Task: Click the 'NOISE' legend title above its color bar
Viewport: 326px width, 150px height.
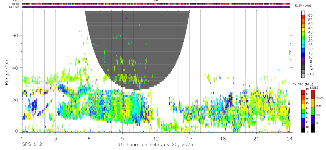Action: click(x=314, y=88)
